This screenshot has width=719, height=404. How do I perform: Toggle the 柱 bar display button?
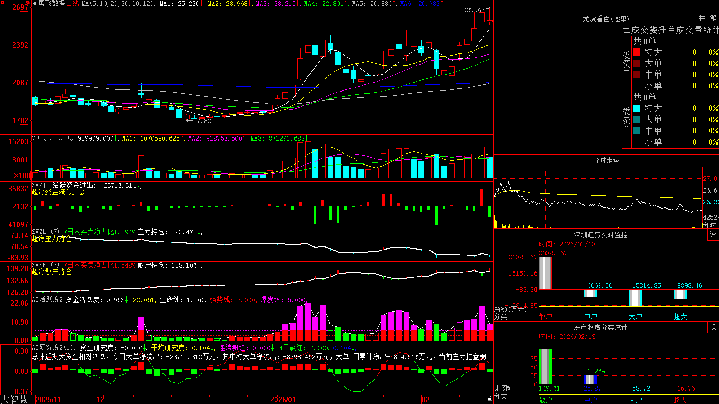coord(702,18)
